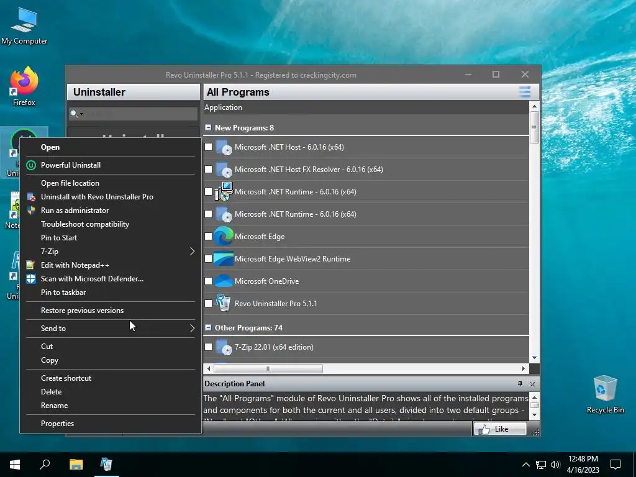Click the Like button
The image size is (636, 477).
pos(500,429)
